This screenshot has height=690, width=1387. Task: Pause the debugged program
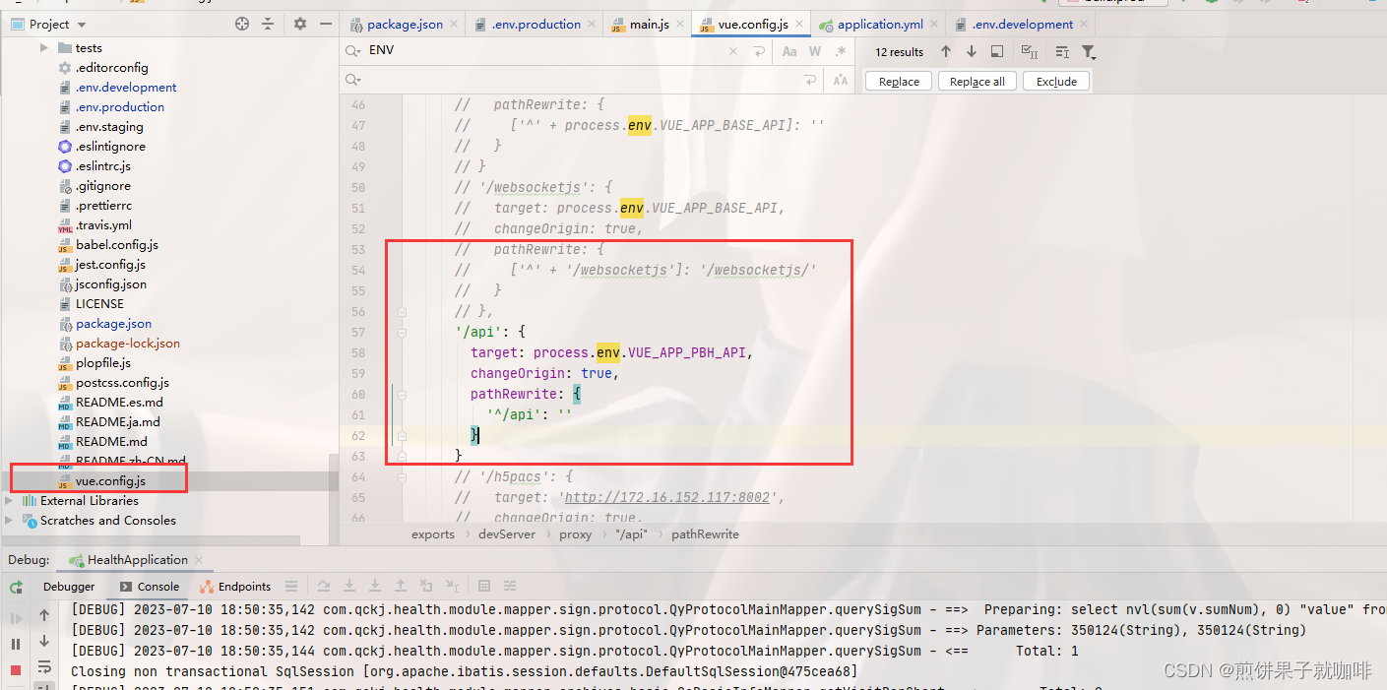coord(16,644)
